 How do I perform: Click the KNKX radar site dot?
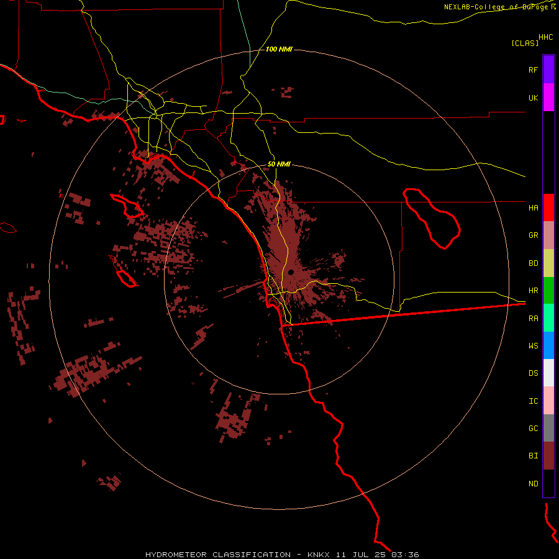coord(291,273)
